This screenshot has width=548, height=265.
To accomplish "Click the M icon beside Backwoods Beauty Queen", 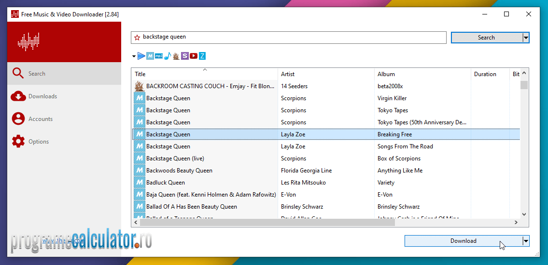I will point(140,171).
